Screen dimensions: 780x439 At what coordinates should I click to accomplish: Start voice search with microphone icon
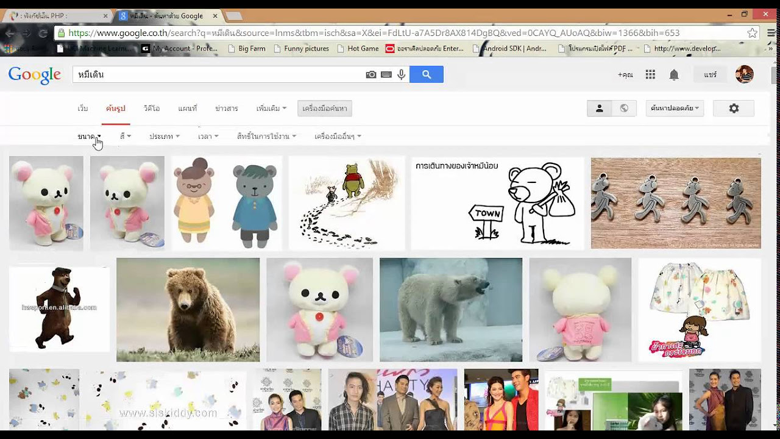[401, 74]
